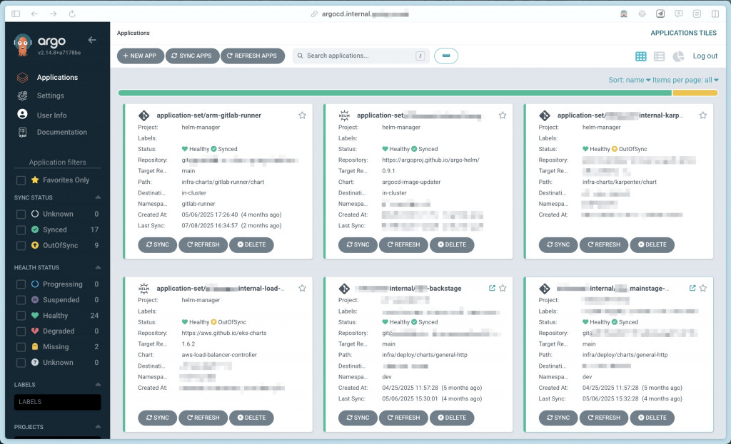731x444 pixels.
Task: Go to Settings in the sidebar
Action: pos(51,95)
